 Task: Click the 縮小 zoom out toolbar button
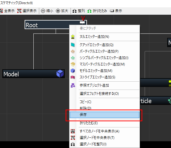pyautogui.click(x=47, y=11)
